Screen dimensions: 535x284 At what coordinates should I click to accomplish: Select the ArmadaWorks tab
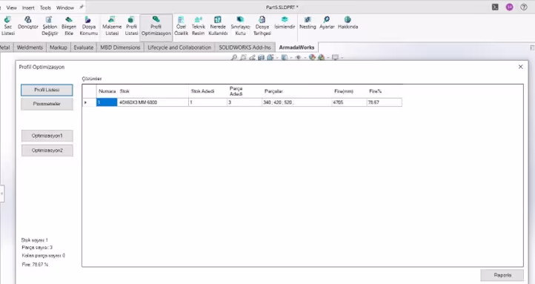tap(296, 47)
